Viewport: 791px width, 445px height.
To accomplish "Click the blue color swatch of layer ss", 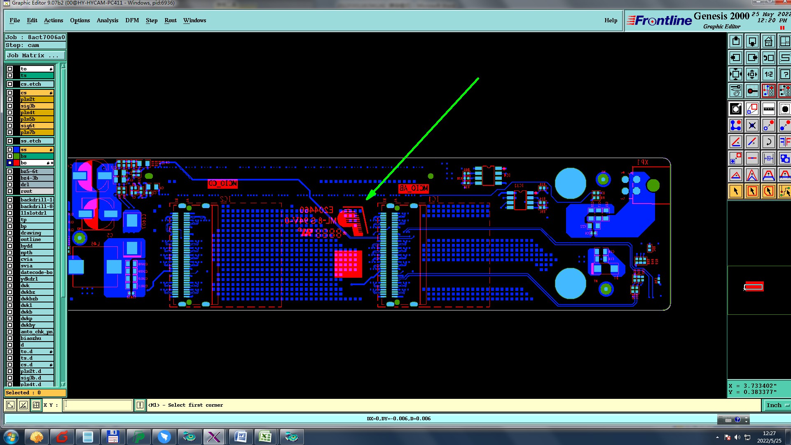I will pyautogui.click(x=16, y=150).
